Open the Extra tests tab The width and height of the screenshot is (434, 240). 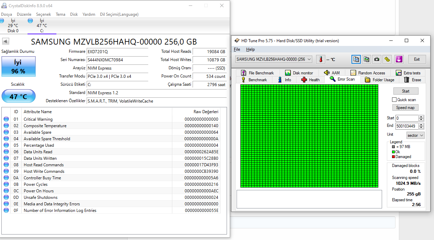(408, 73)
